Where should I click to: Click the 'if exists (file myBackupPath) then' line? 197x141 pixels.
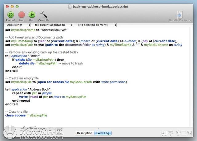coord(38,59)
